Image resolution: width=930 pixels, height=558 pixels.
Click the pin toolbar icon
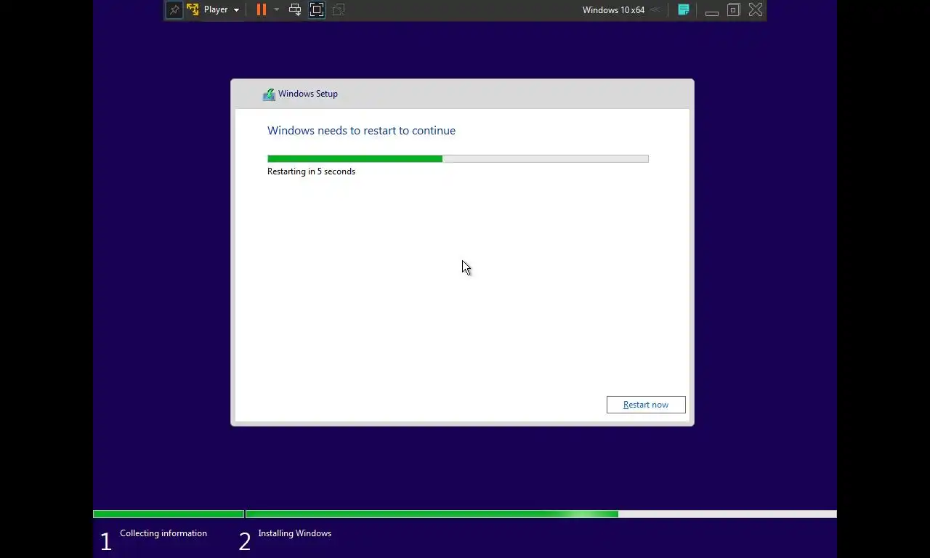coord(174,9)
